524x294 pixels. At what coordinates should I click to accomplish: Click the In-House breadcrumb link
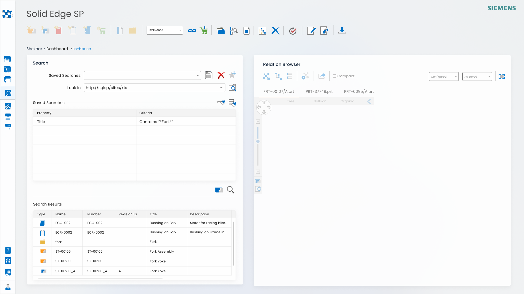(x=82, y=49)
